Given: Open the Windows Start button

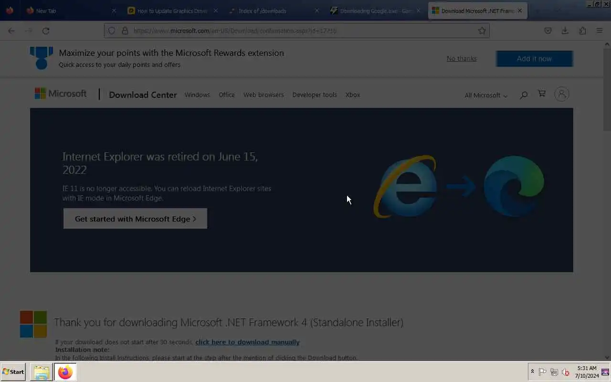Looking at the screenshot, I should [13, 372].
